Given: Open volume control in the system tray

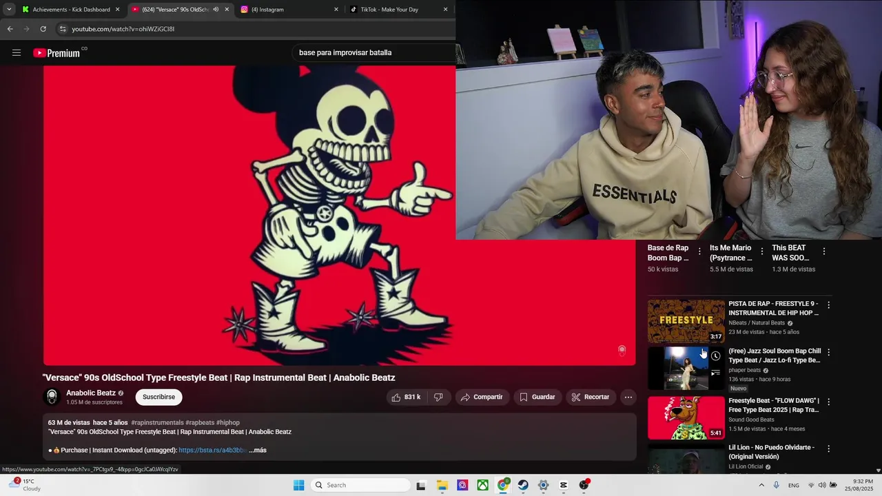Looking at the screenshot, I should pos(821,485).
